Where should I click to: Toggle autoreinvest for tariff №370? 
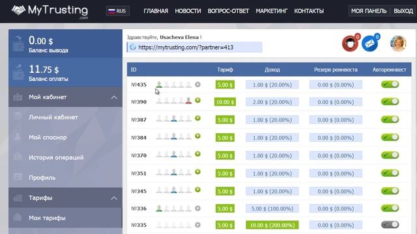pyautogui.click(x=390, y=155)
